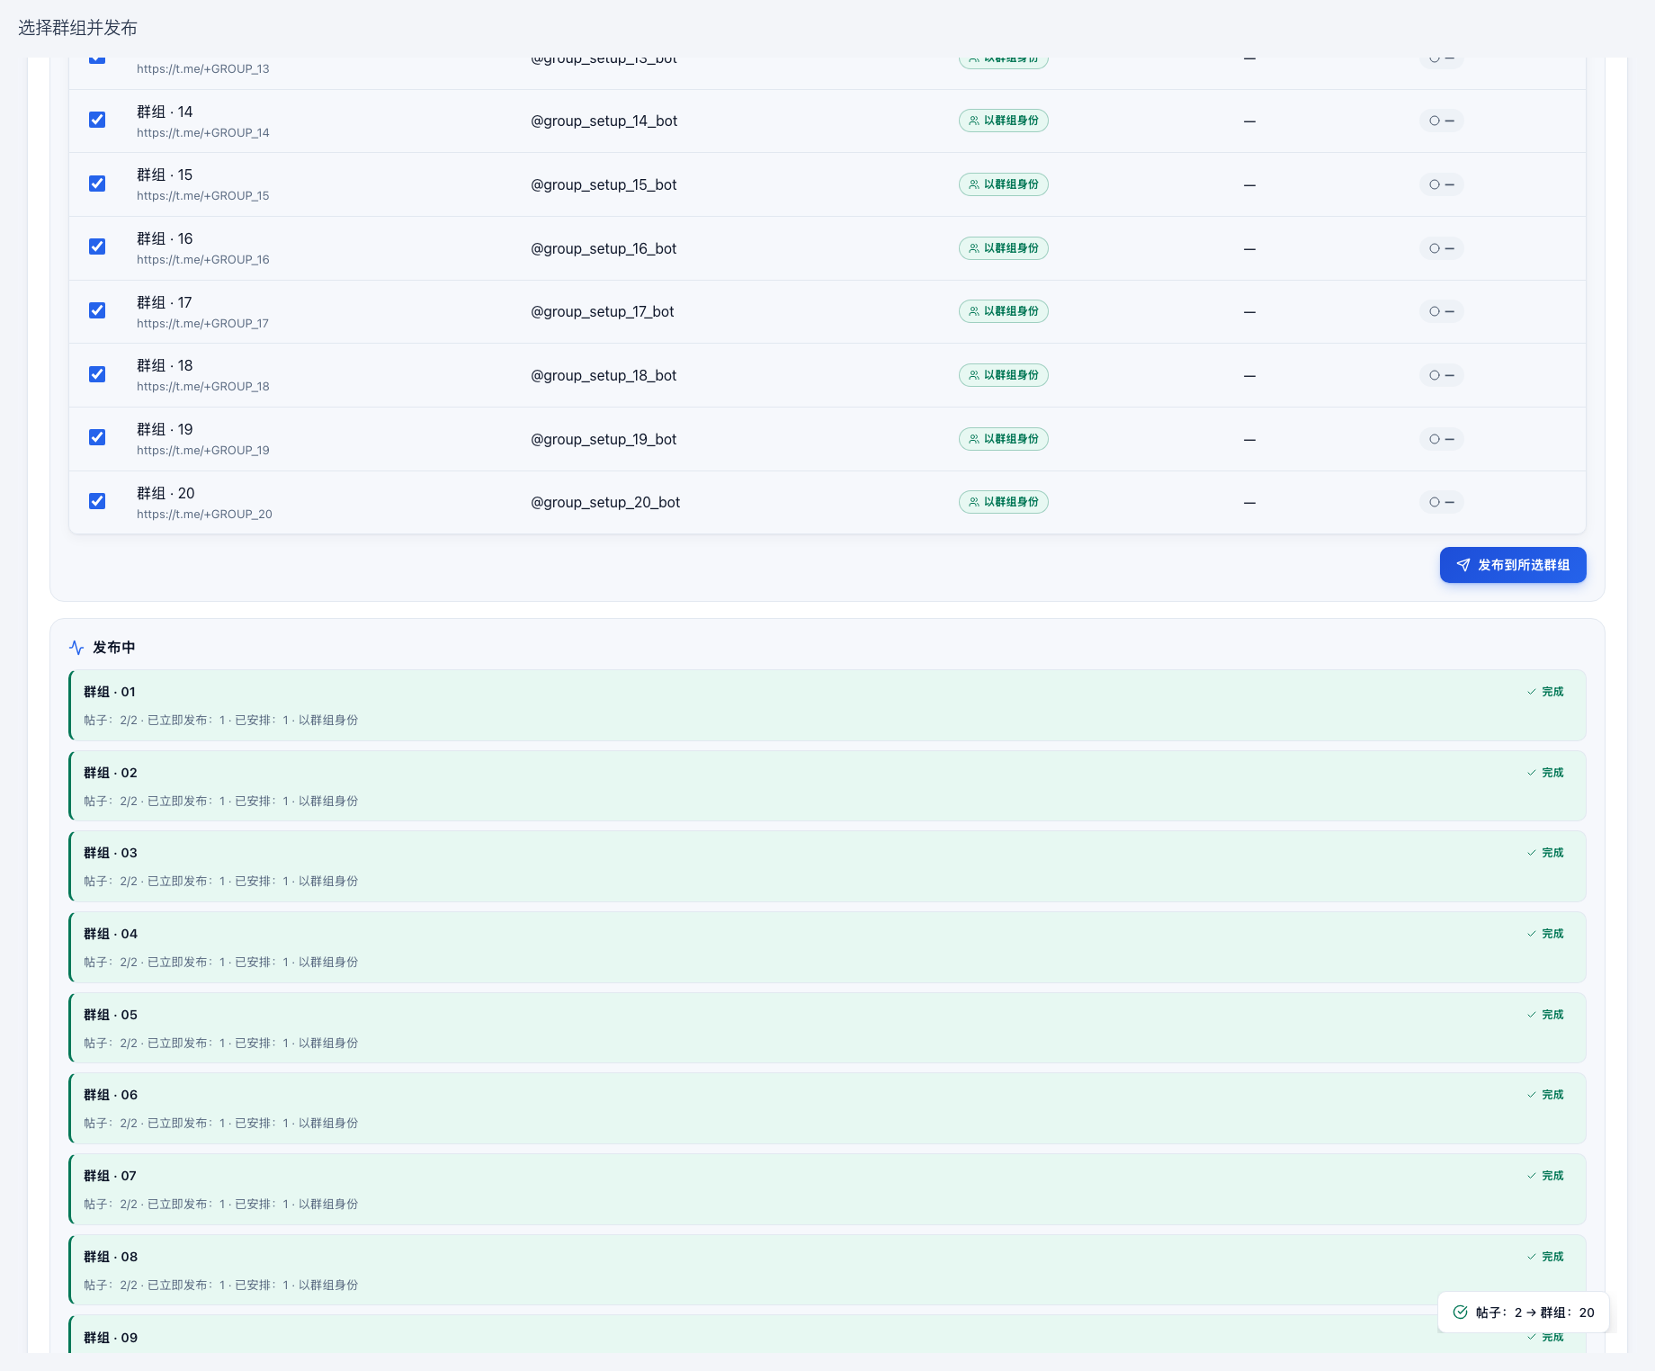This screenshot has width=1655, height=1371.
Task: Click 完成 status on 群组 · 02 card
Action: click(x=1545, y=773)
